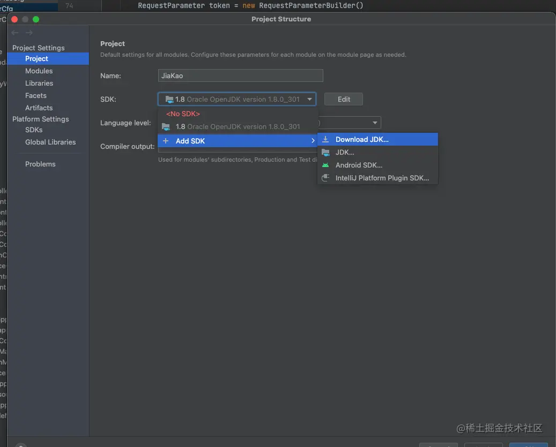Click the Platform Settings heading
Viewport: 556px width, 447px height.
(41, 119)
